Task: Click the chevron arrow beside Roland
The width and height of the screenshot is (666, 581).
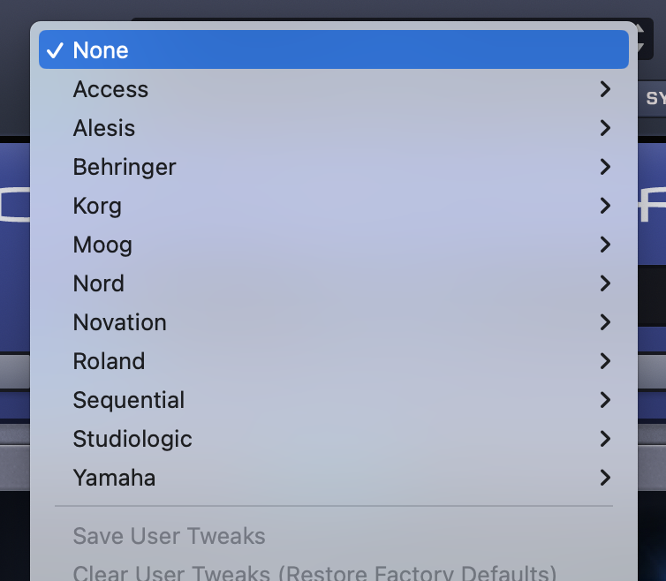Action: 605,361
